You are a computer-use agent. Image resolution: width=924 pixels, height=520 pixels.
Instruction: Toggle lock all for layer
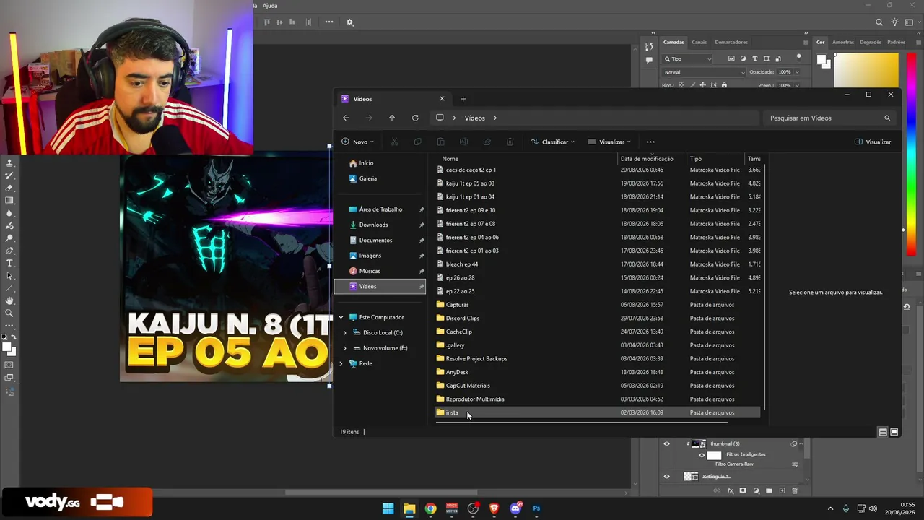(724, 85)
